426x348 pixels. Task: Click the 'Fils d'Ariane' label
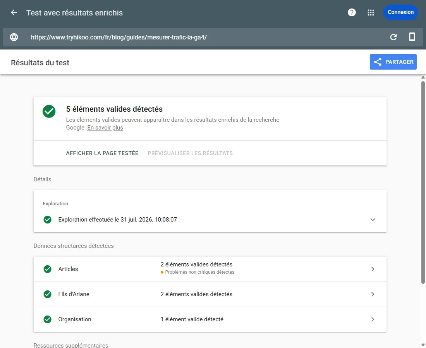coord(74,294)
